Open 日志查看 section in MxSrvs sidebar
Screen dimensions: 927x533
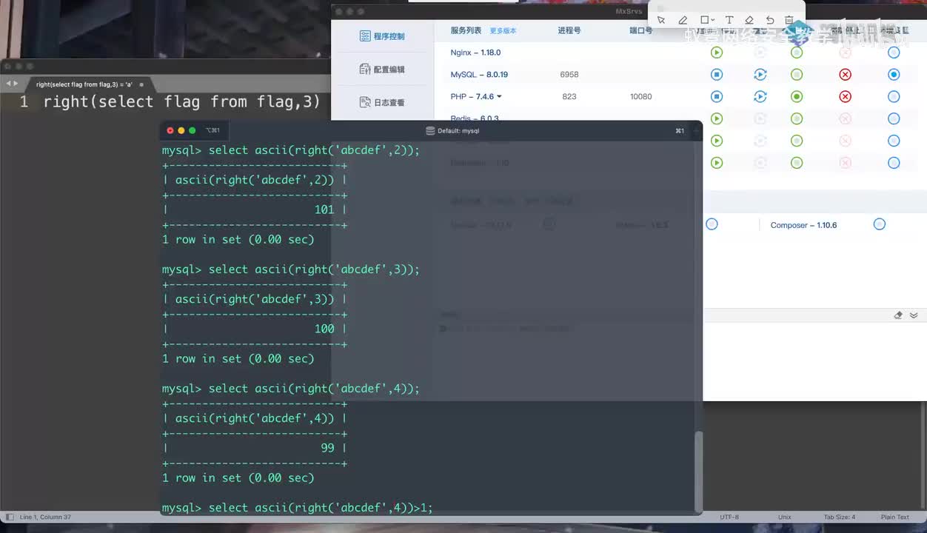point(382,103)
